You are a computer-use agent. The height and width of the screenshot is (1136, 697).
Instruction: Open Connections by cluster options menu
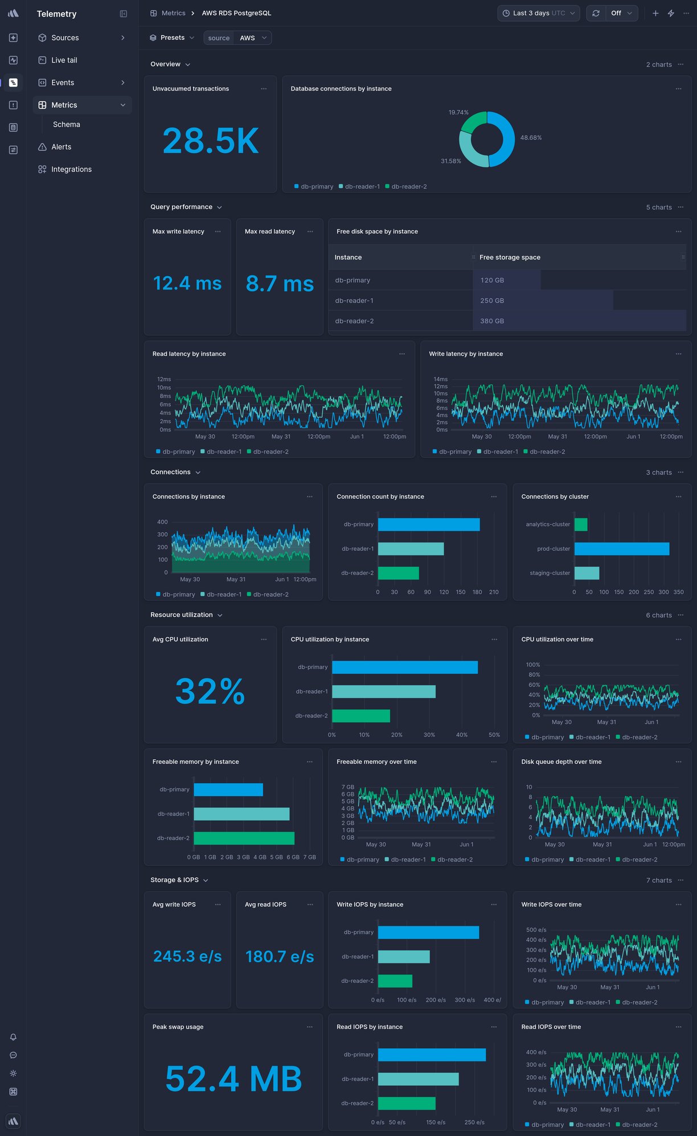click(678, 497)
